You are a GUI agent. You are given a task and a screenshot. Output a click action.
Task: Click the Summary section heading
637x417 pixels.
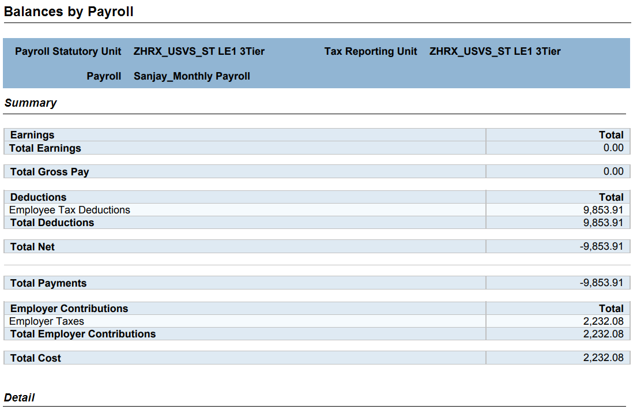click(31, 103)
